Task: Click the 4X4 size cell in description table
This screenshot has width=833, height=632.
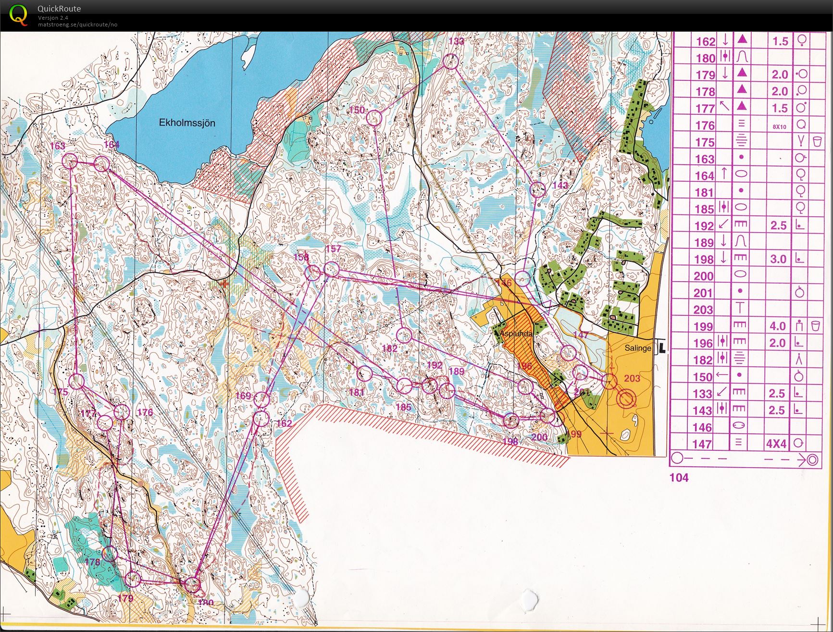Action: tap(776, 444)
